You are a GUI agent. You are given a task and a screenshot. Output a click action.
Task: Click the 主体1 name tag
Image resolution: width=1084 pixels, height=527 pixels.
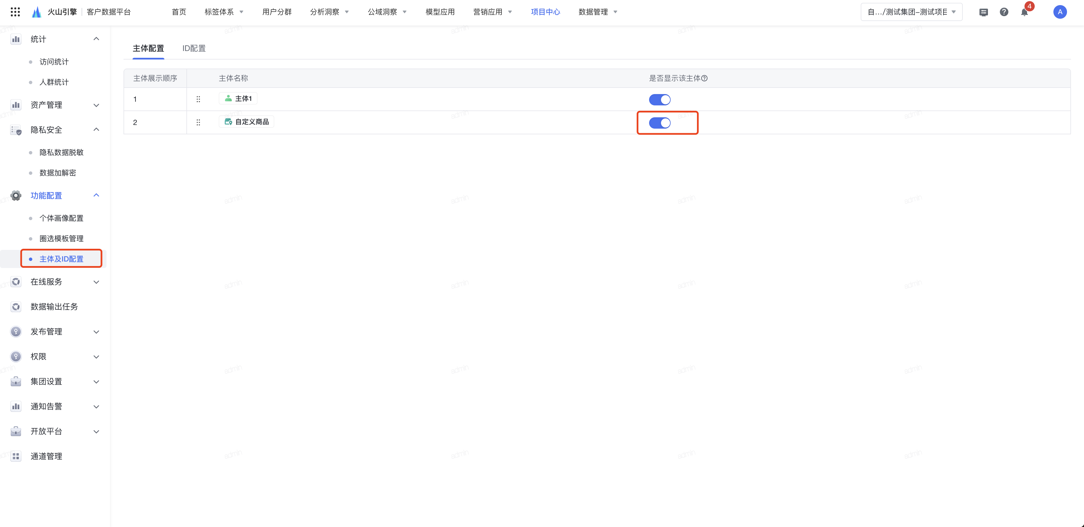[x=238, y=99]
